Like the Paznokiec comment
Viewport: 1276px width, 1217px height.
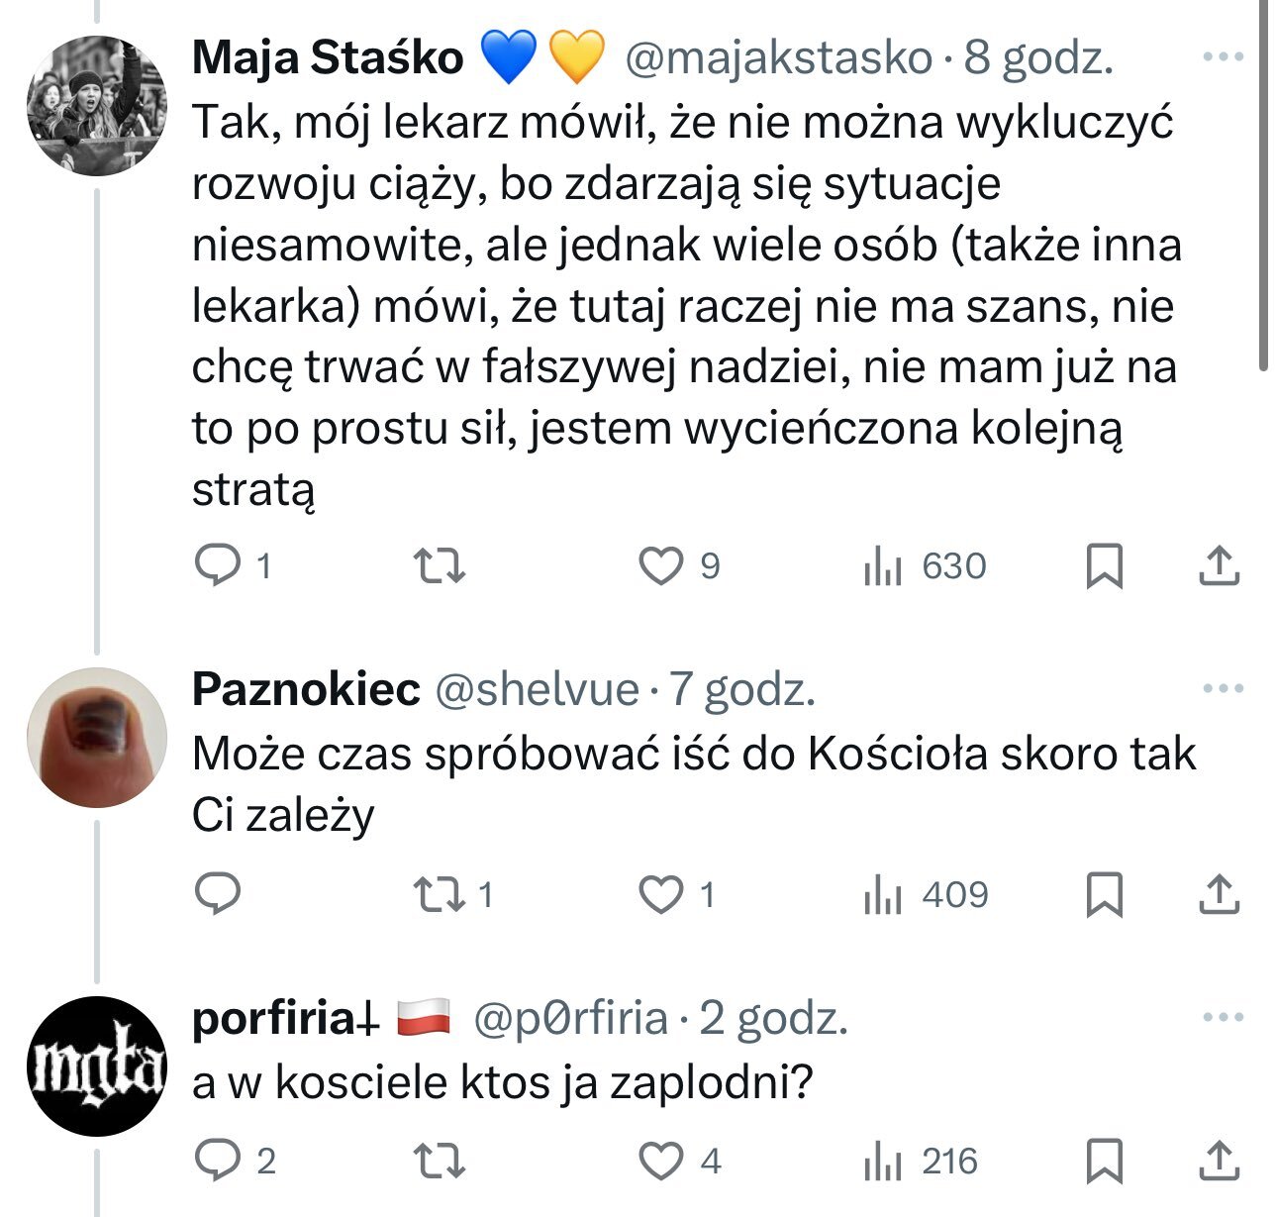[660, 894]
